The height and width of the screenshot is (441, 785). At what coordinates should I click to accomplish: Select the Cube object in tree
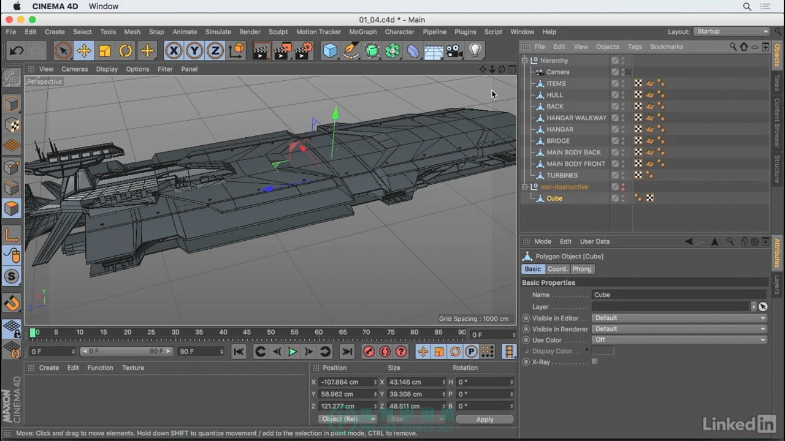(554, 198)
